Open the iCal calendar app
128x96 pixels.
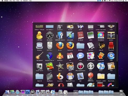[x=70, y=56]
